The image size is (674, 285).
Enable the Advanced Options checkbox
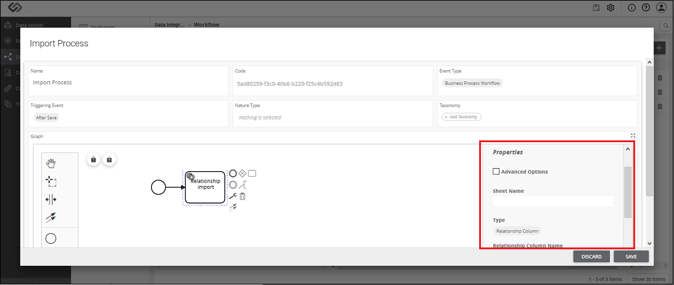(496, 171)
